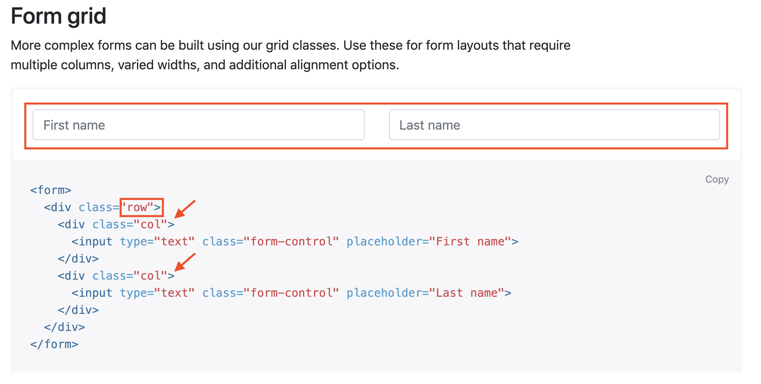Click the first closing </div> tag
Screen dimensions: 761x384
coord(78,259)
